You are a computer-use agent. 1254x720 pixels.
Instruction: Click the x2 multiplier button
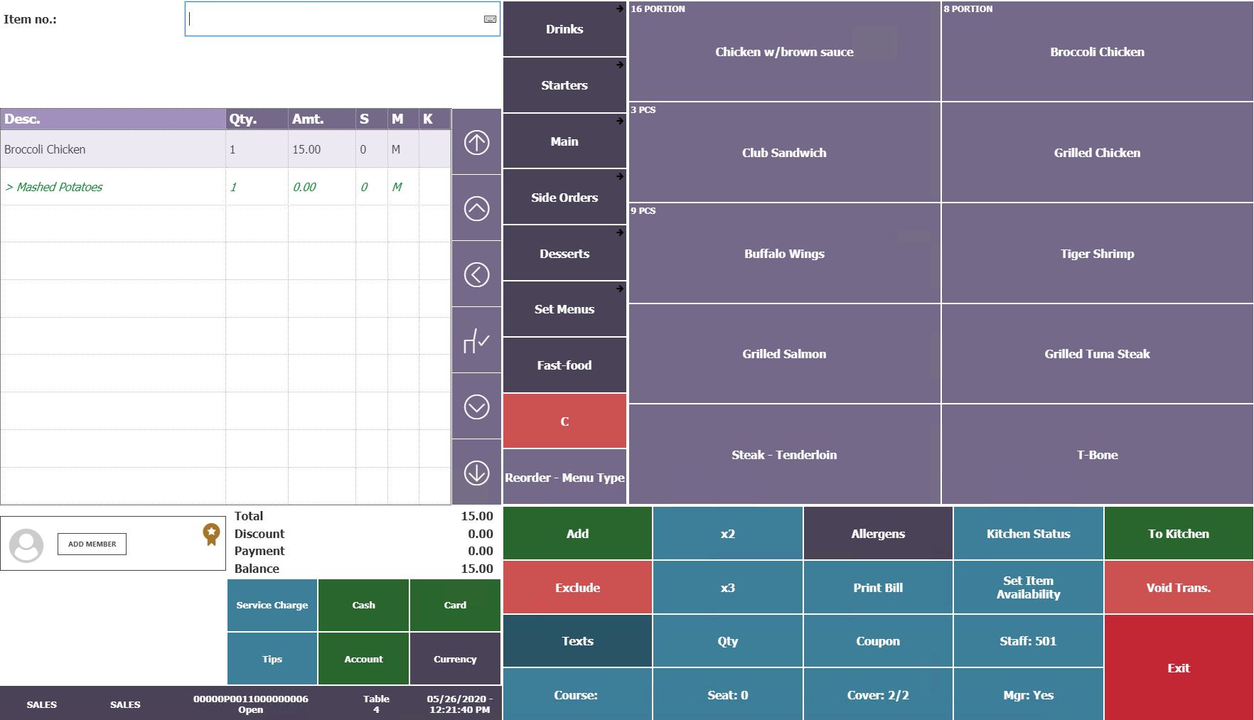[x=728, y=534]
